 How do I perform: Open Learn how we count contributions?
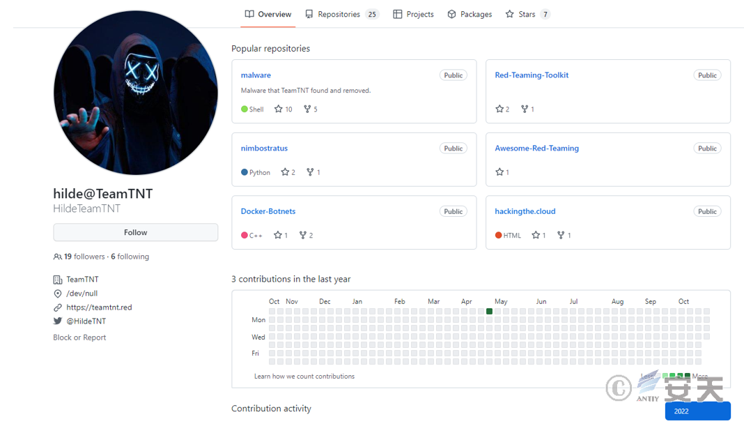[304, 376]
